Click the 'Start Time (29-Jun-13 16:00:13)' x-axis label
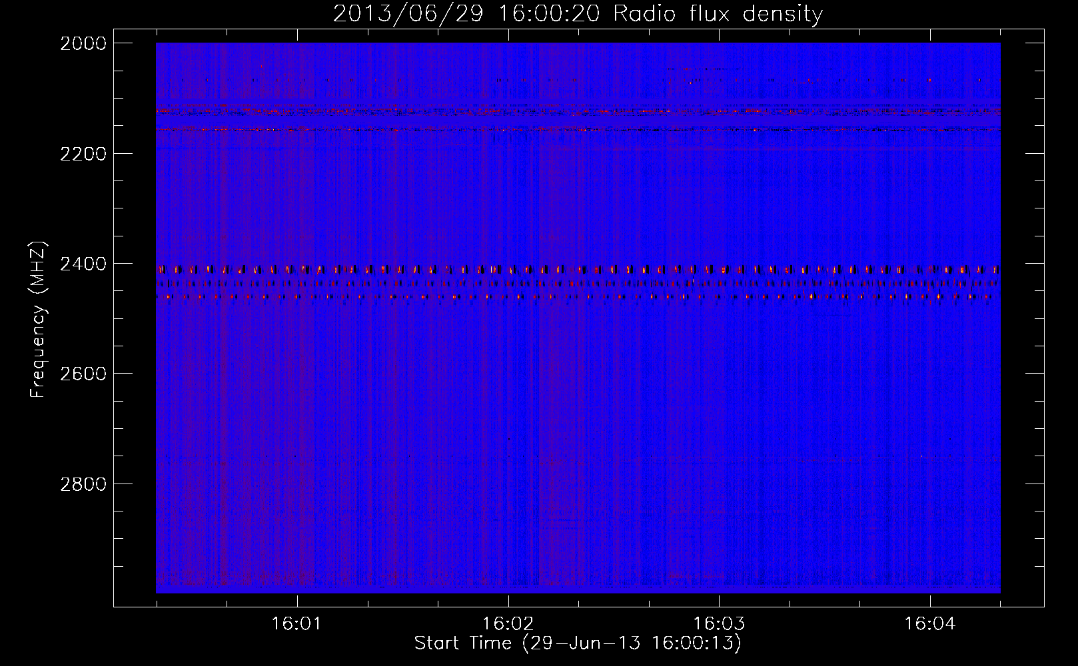 [x=578, y=643]
